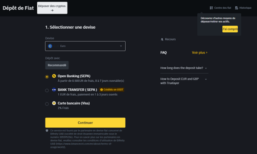Open Centre des fiat grid icon

(211, 8)
